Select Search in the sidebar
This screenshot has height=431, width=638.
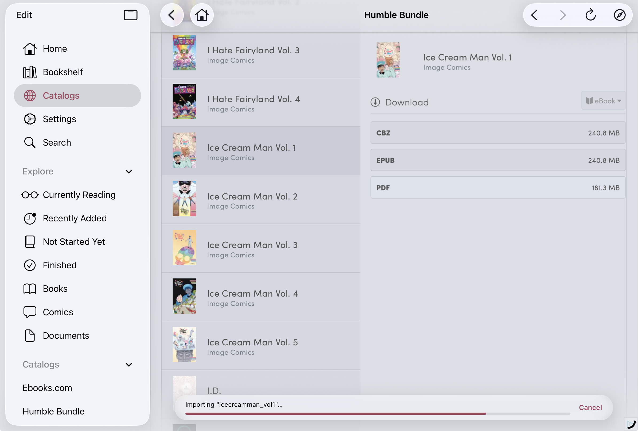click(x=77, y=143)
